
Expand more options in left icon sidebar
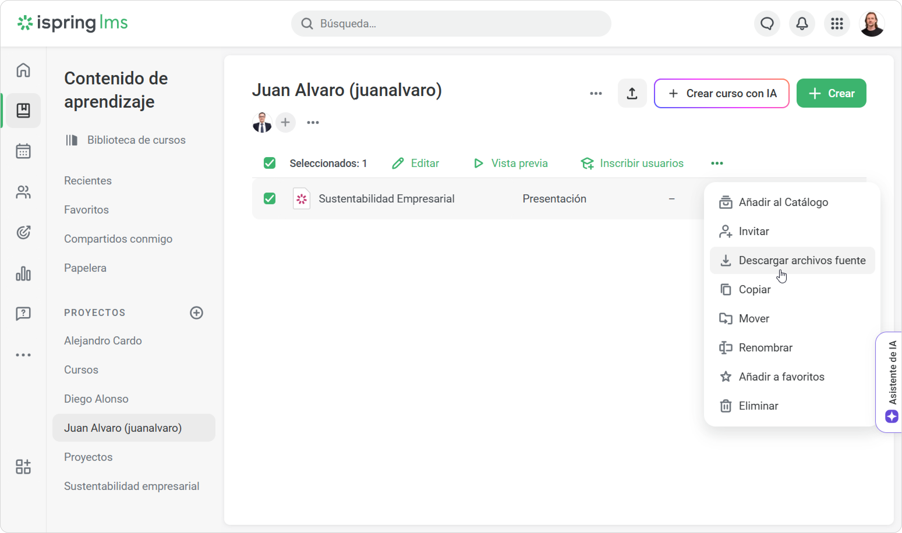[23, 355]
